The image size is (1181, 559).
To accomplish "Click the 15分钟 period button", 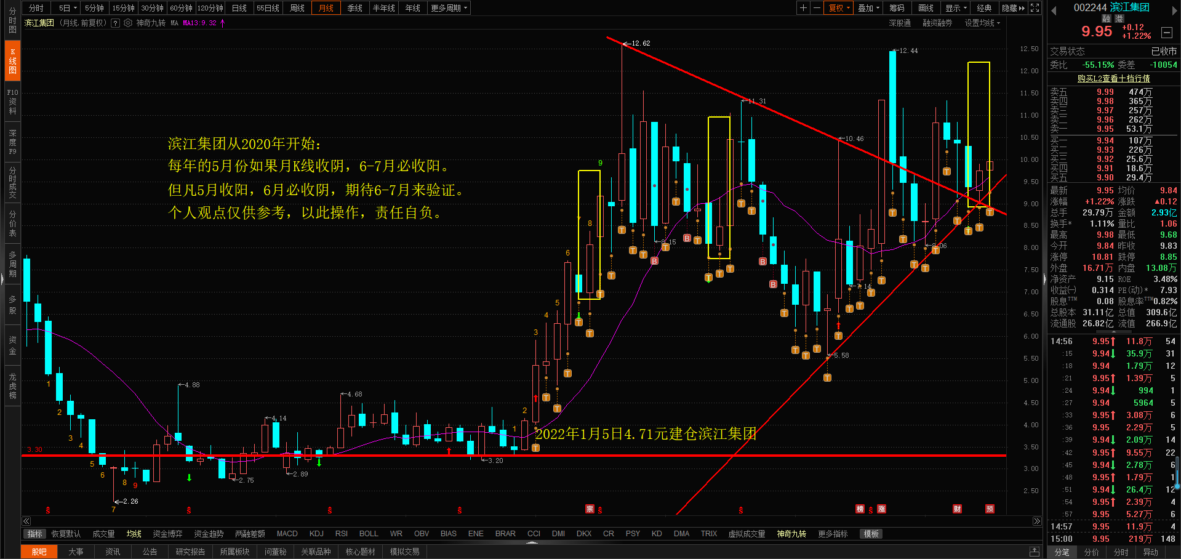I will click(x=123, y=8).
